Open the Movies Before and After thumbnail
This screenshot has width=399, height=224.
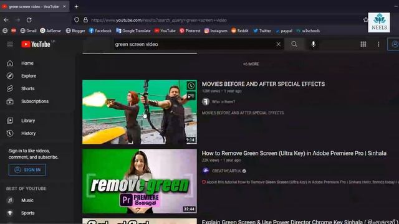click(x=140, y=112)
